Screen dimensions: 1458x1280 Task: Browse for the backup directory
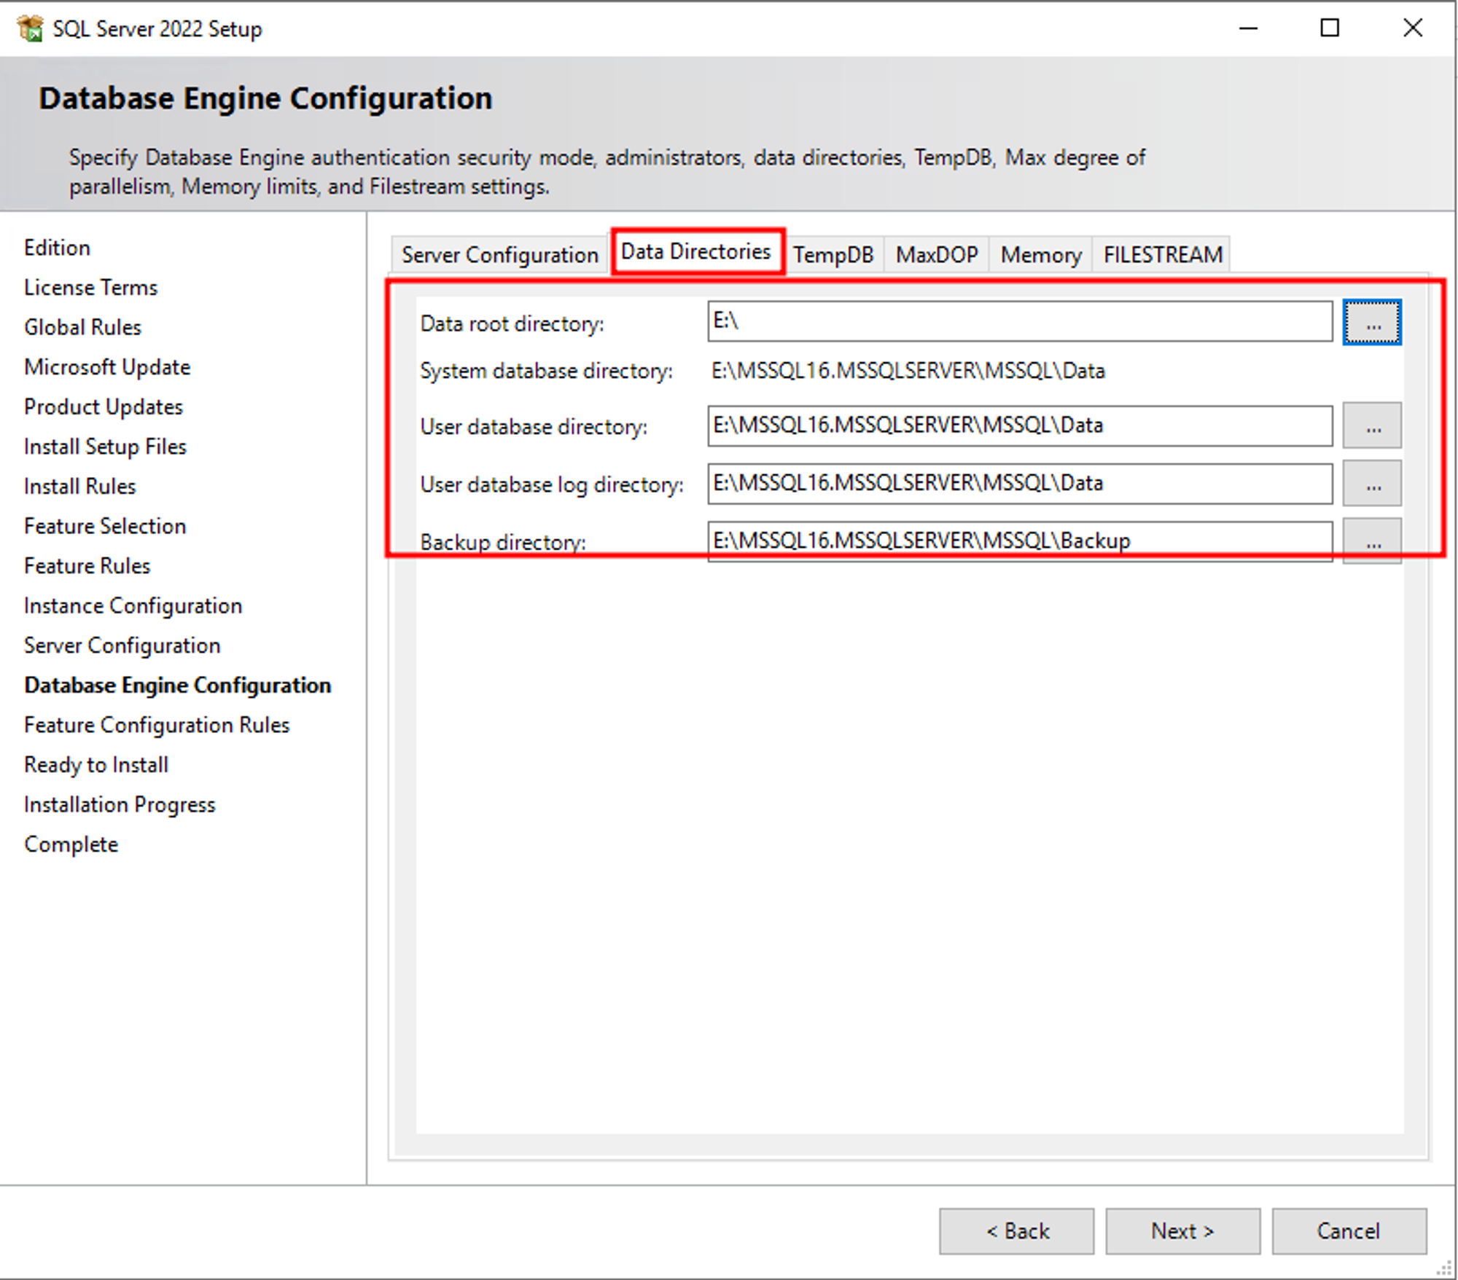pyautogui.click(x=1371, y=541)
